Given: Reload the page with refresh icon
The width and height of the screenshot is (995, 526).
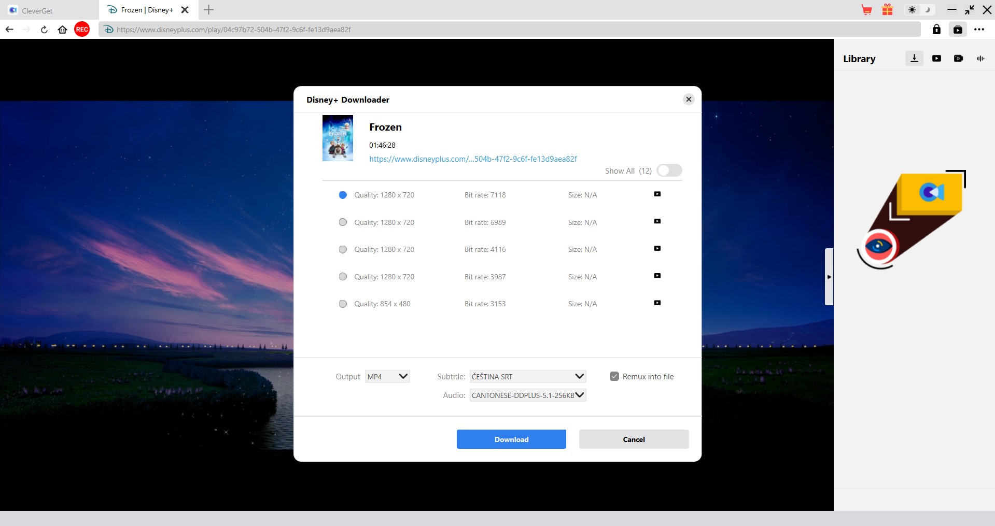Looking at the screenshot, I should click(x=44, y=30).
